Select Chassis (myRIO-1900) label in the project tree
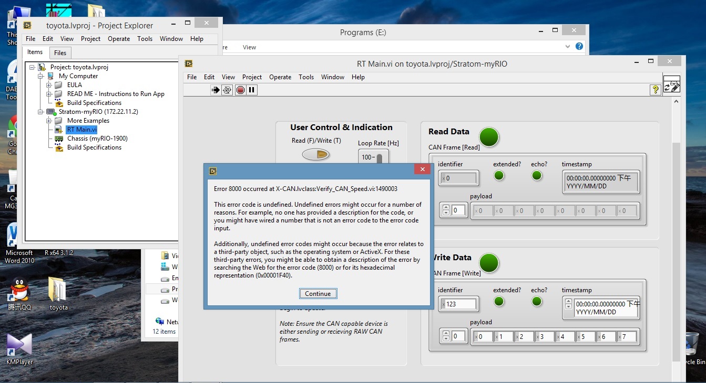 pyautogui.click(x=97, y=139)
